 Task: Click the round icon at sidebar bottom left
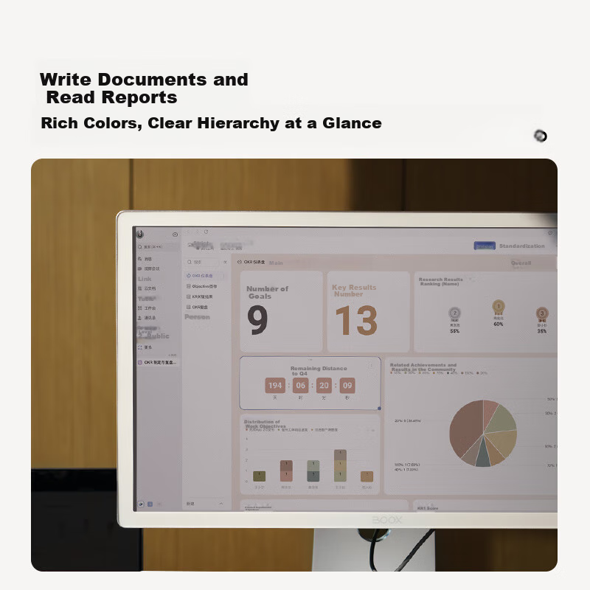coord(141,504)
